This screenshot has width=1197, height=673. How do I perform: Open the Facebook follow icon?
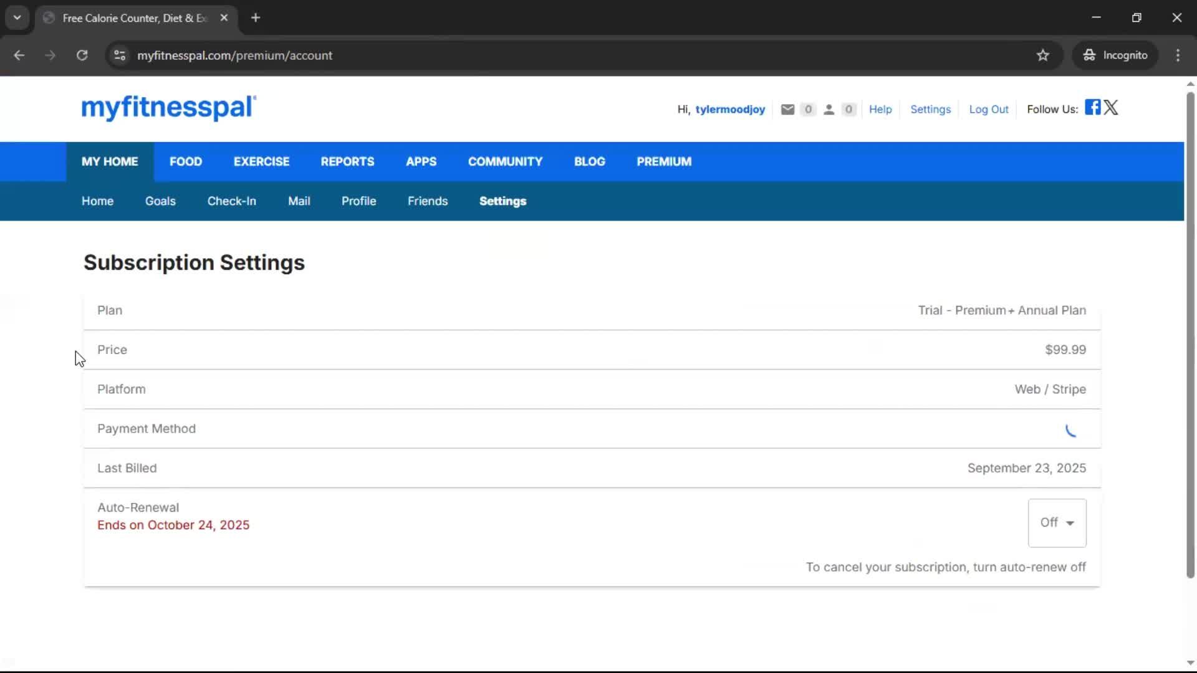point(1092,107)
